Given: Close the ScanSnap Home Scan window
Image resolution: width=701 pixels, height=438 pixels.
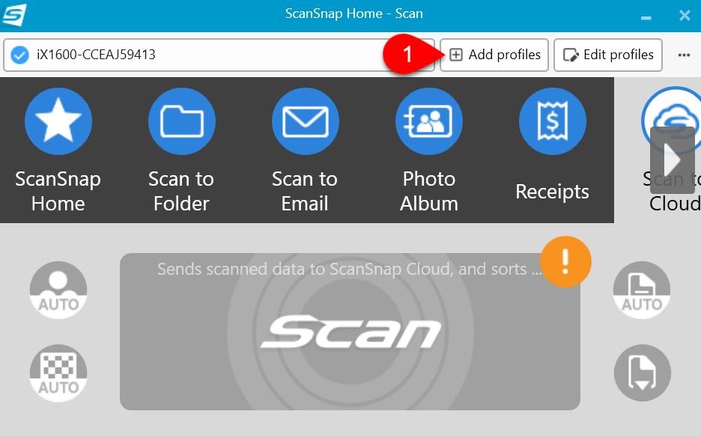Looking at the screenshot, I should [685, 16].
